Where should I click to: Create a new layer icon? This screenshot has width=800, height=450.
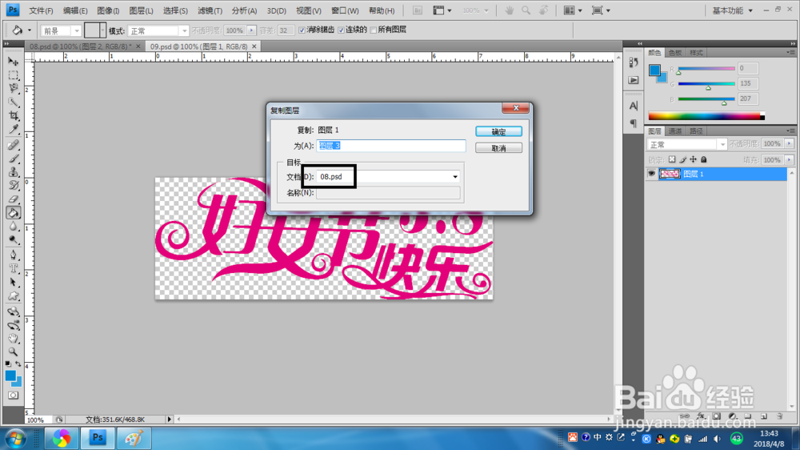tap(764, 416)
